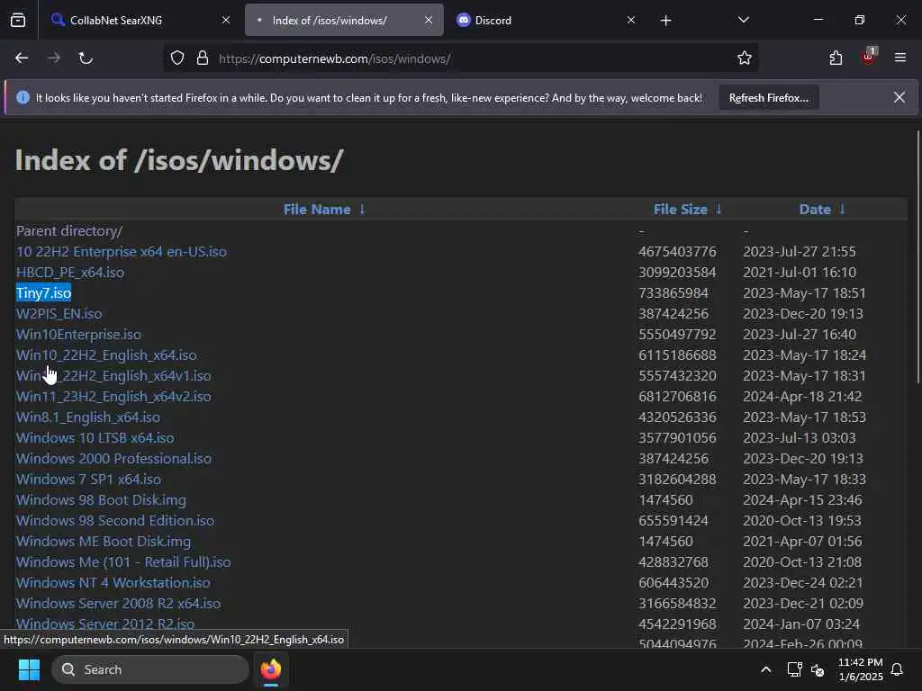Screen dimensions: 922x691
Task: Close the CollabNet SearXNG tab
Action: (226, 20)
